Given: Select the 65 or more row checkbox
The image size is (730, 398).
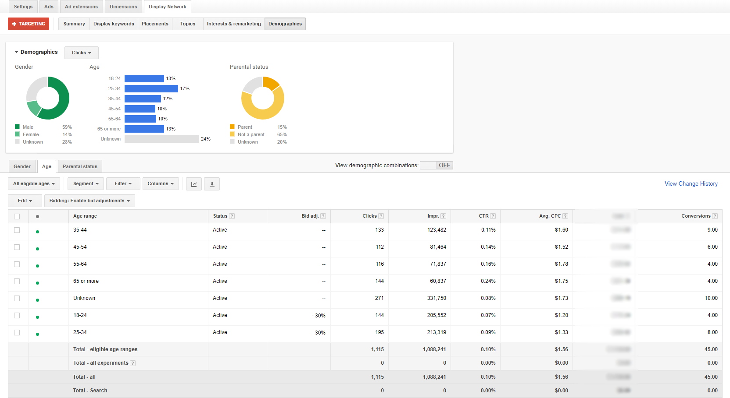Looking at the screenshot, I should (17, 281).
